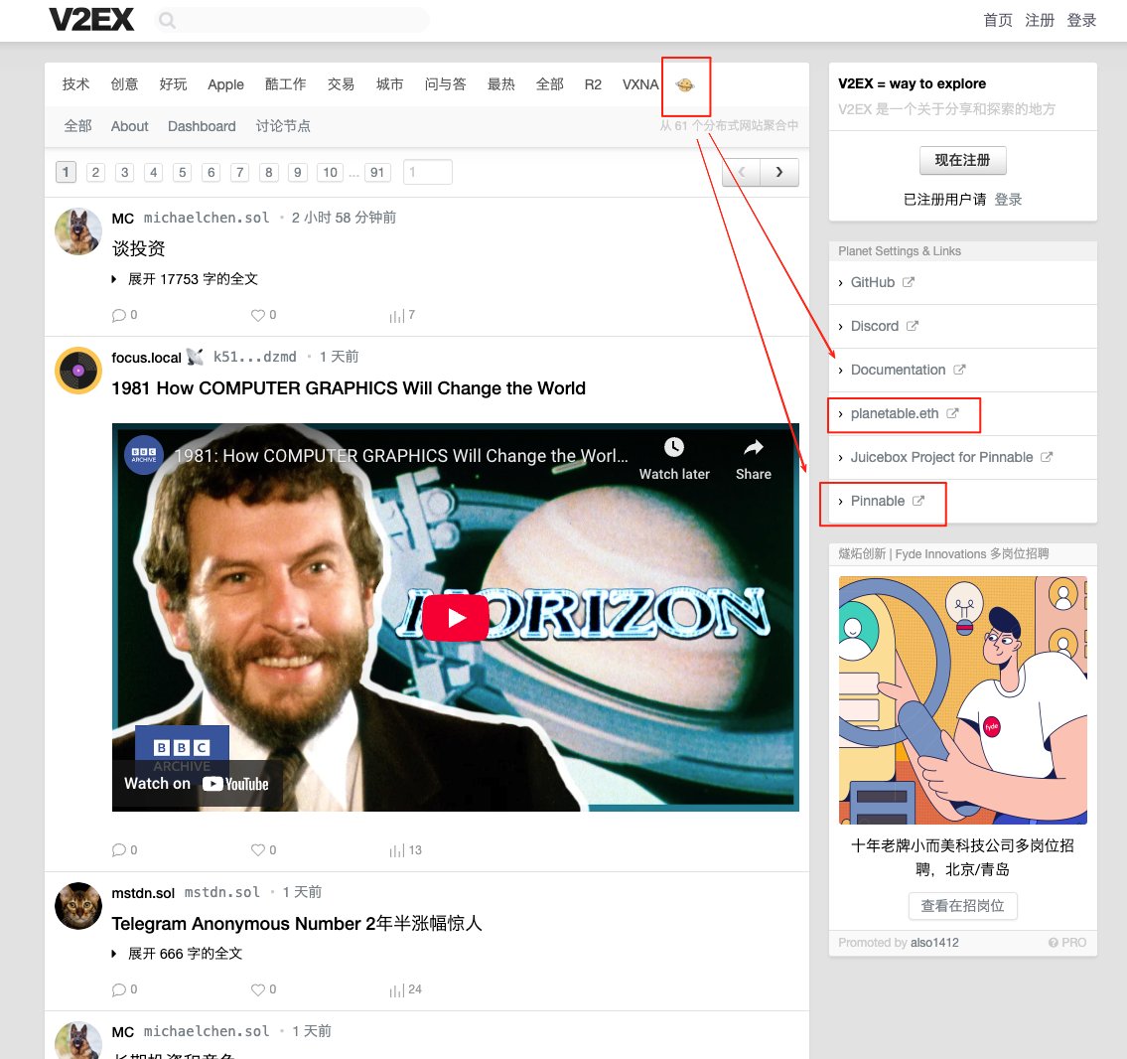Open the GitHub link
The image size is (1127, 1059).
pos(873,282)
